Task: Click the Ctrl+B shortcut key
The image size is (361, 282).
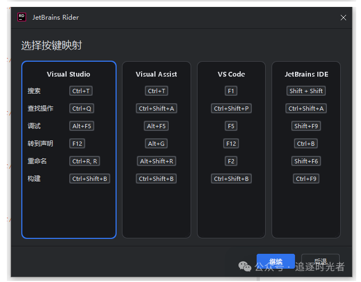Action: click(x=306, y=144)
